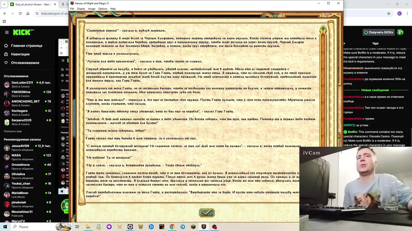Viewport: 412px width, 231px height.
Task: Open the Kick hamburger sidebar menu
Action: 7,32
